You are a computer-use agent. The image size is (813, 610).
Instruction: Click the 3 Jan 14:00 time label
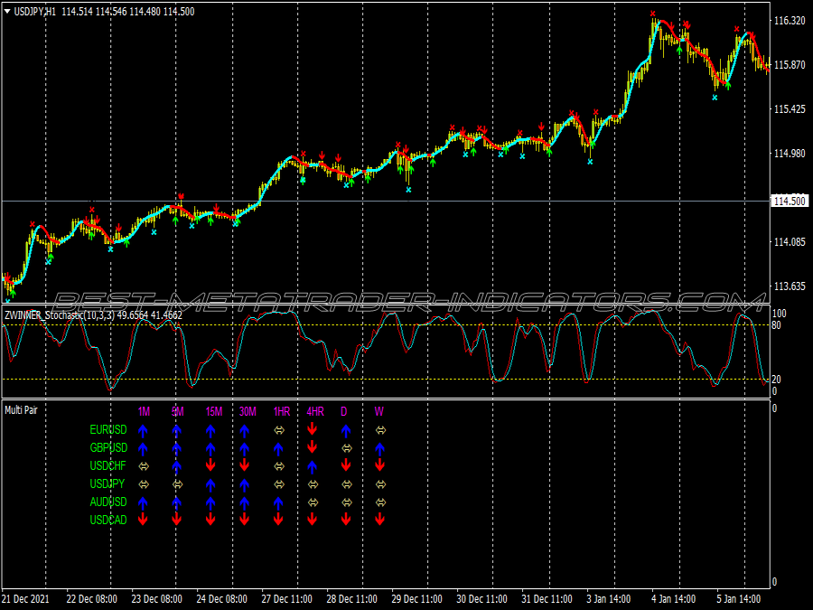pos(608,598)
